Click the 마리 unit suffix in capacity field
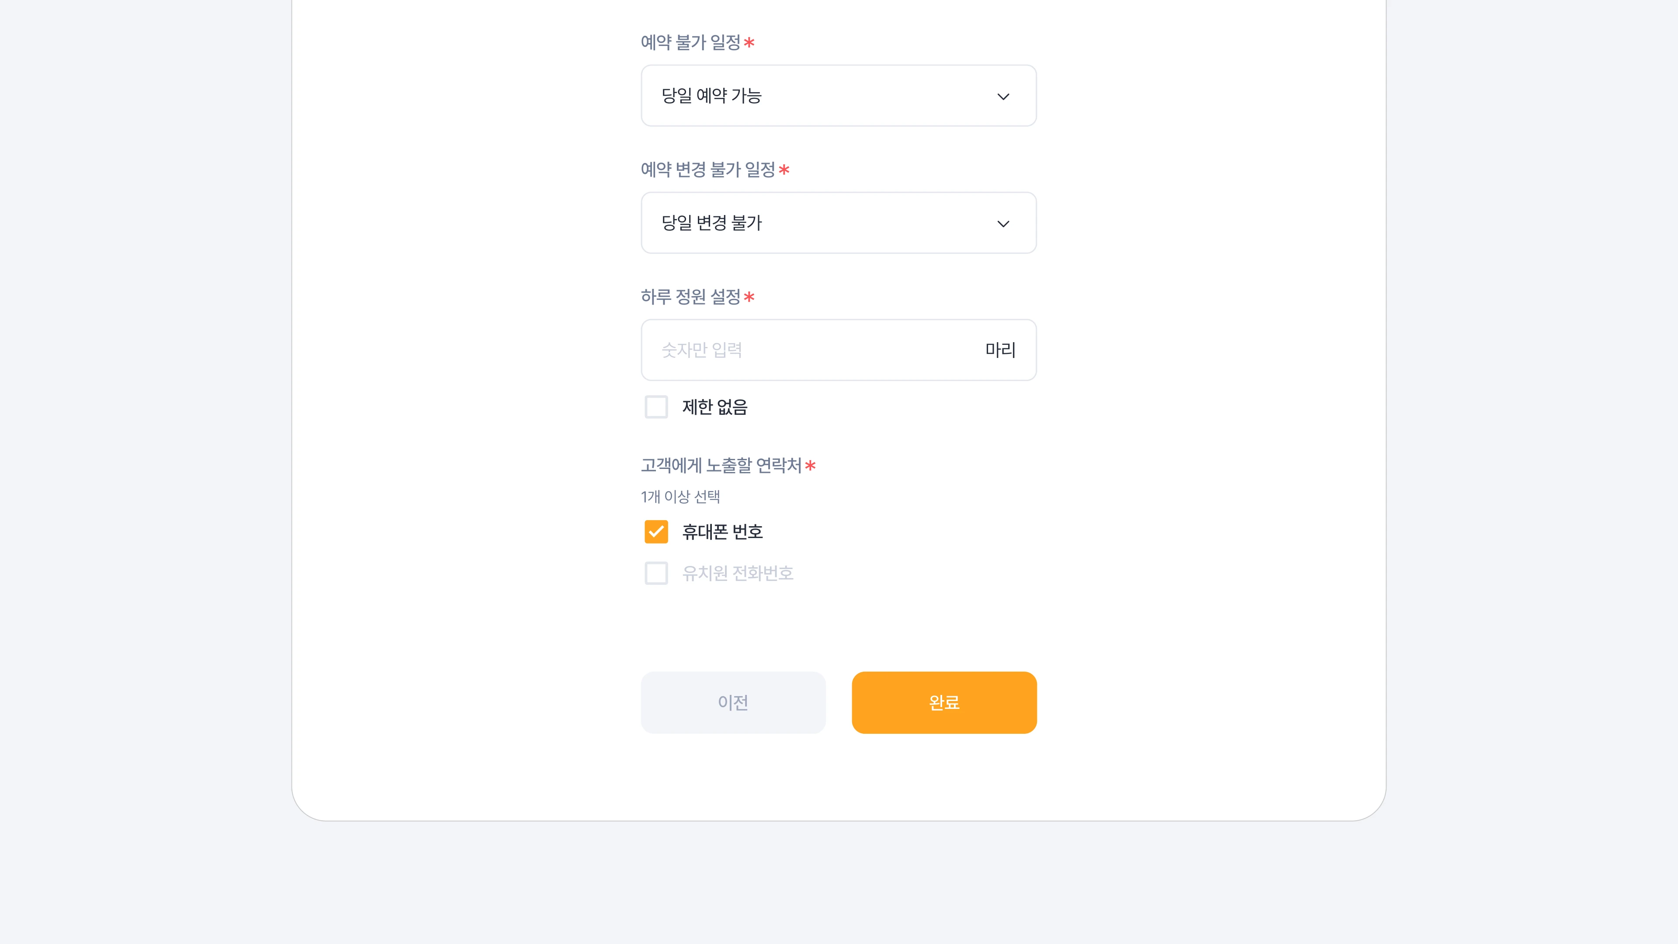Screen dimensions: 1678x944 [1000, 350]
